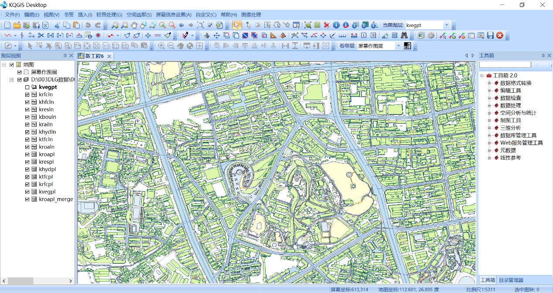This screenshot has height=293, width=553.
Task: Open the 检查处理(G) menu
Action: pyautogui.click(x=109, y=15)
